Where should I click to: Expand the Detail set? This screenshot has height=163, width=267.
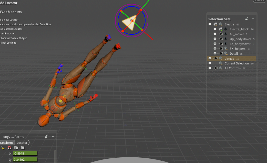pyautogui.click(x=215, y=53)
